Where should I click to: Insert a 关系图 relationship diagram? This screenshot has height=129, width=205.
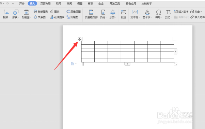40,17
